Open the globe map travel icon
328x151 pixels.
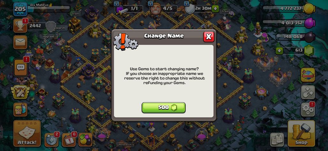(308, 75)
